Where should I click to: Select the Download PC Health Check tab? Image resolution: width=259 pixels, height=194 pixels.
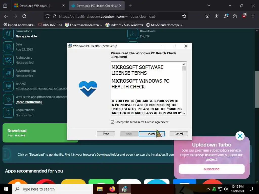pyautogui.click(x=97, y=6)
